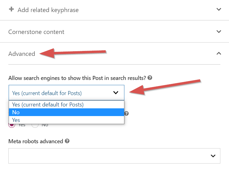Click the search results select box

62,93
